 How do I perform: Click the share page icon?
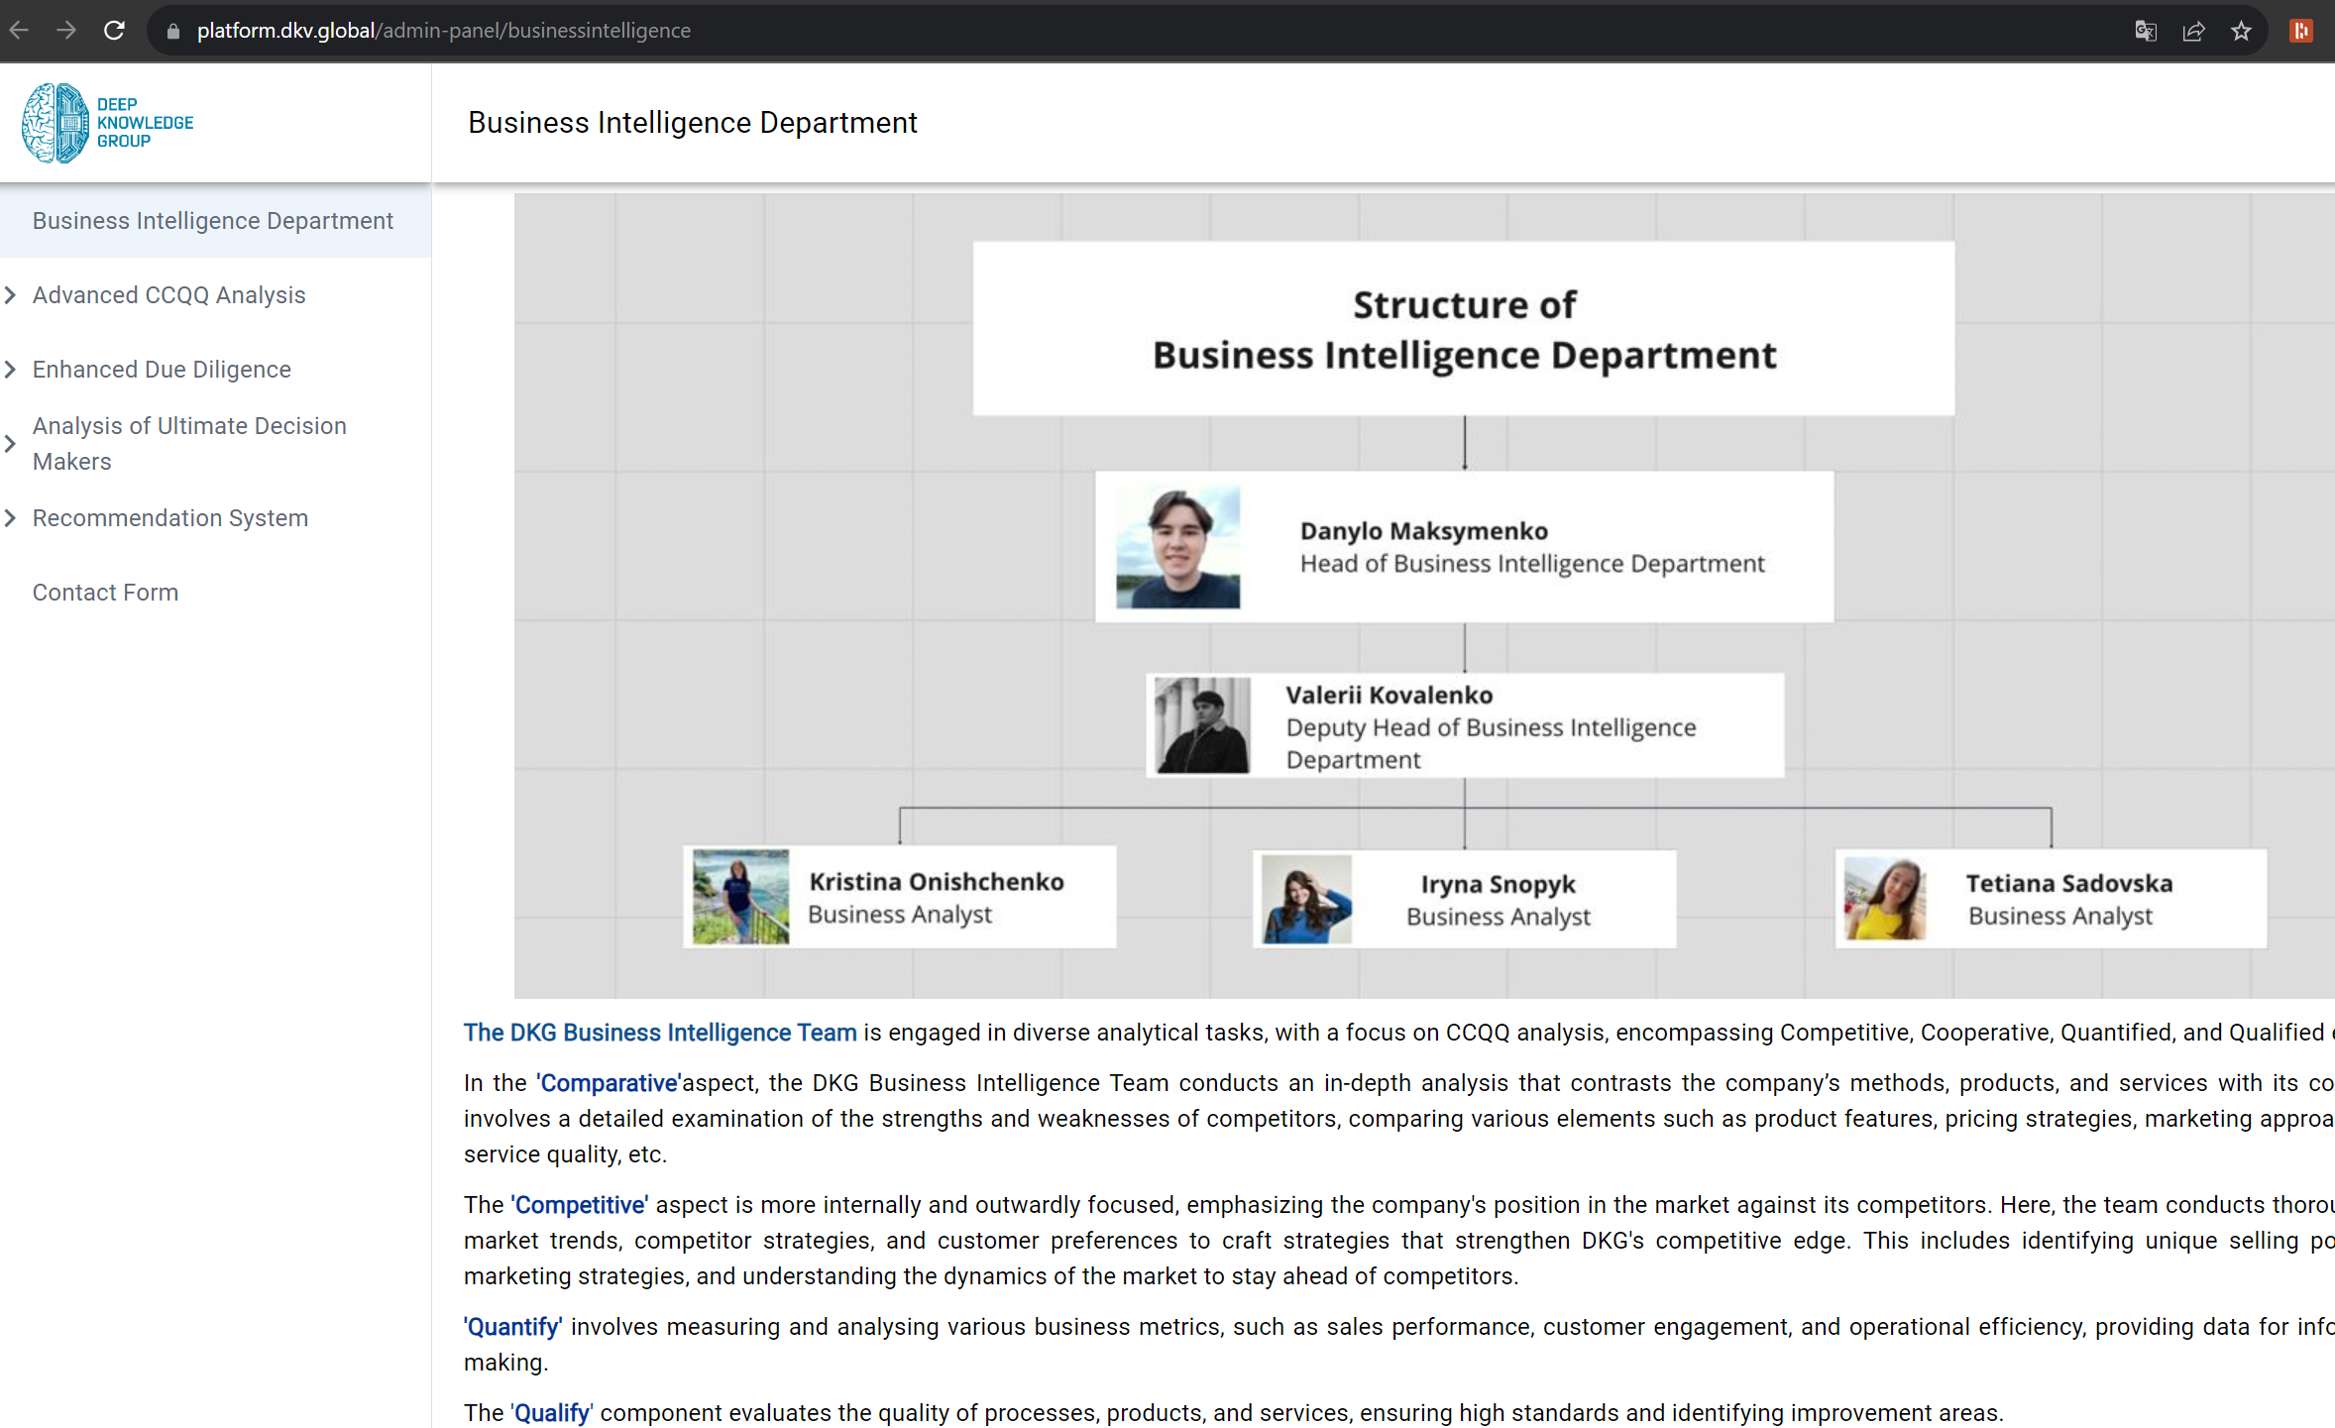point(2193,31)
